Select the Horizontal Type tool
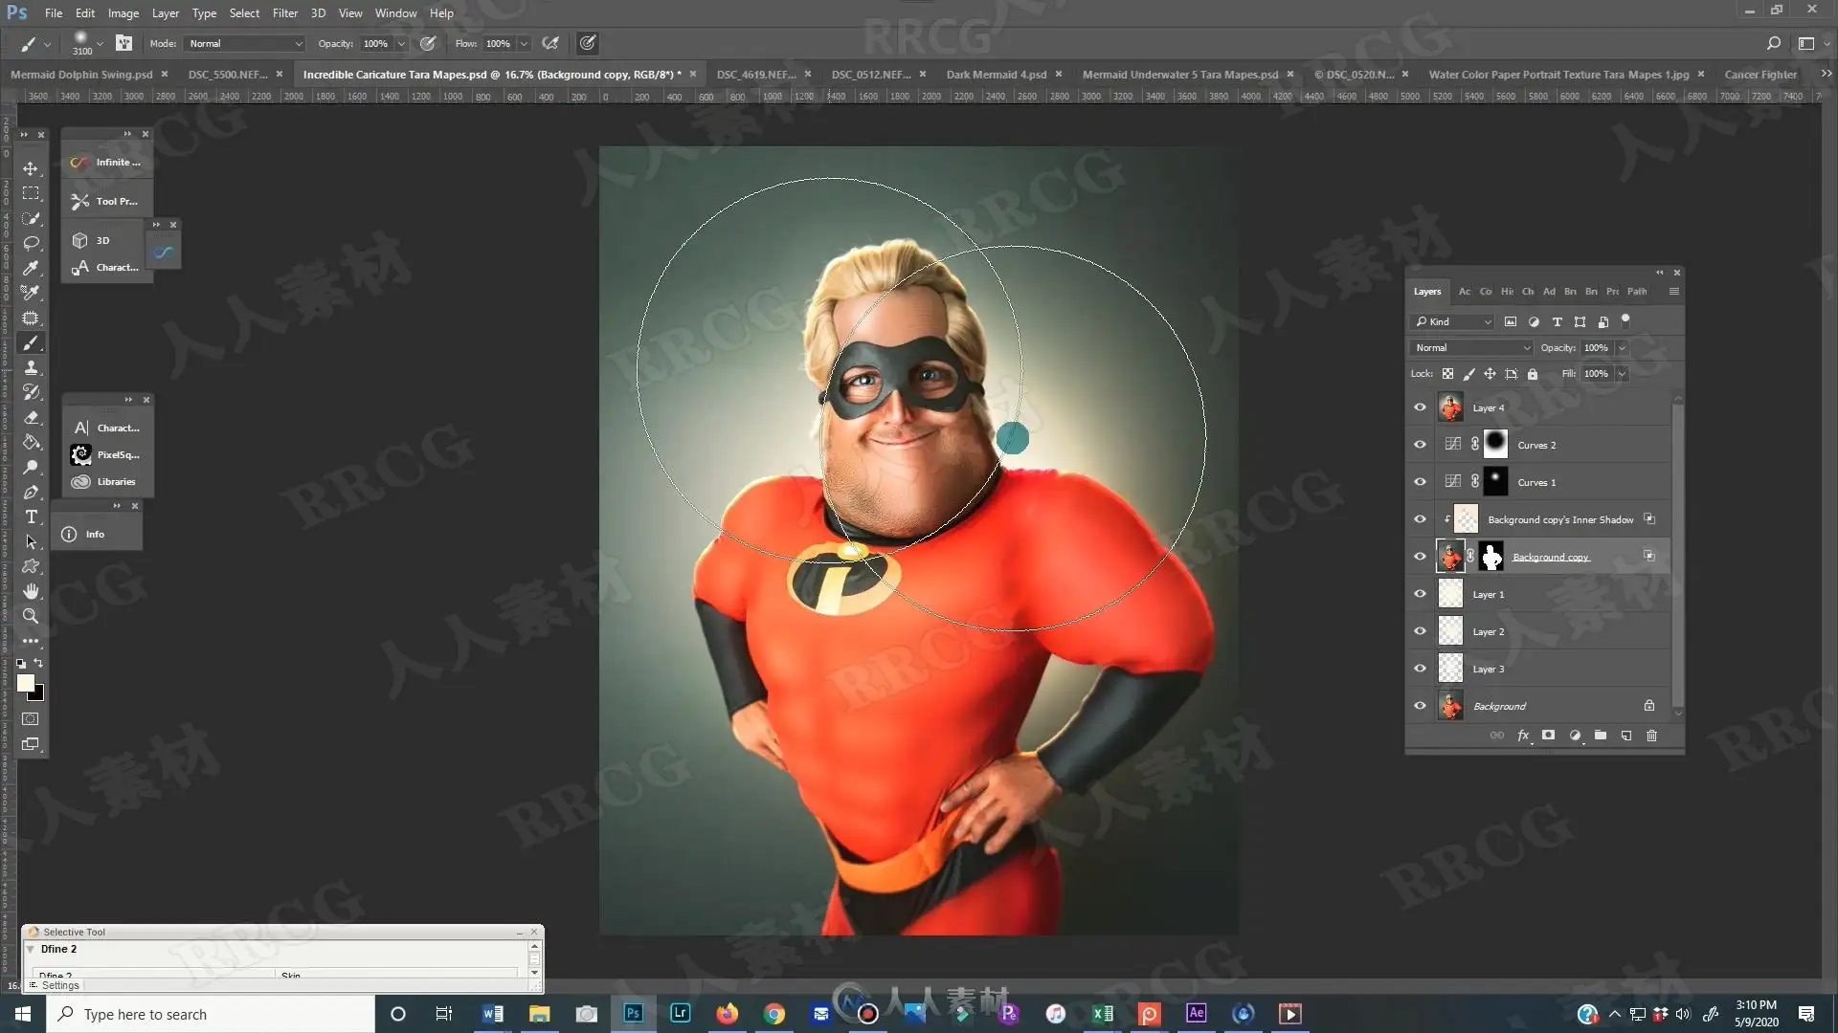Screen dimensions: 1838x1033 point(31,516)
